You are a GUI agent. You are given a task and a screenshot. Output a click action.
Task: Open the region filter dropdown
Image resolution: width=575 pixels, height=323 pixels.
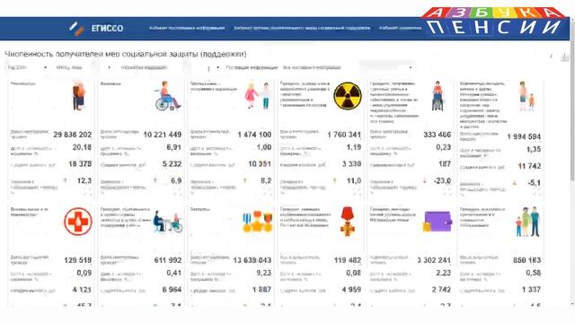coord(170,67)
